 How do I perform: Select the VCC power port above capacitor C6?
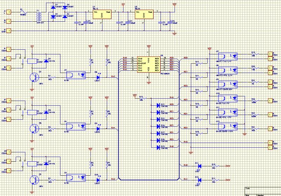pos(175,5)
